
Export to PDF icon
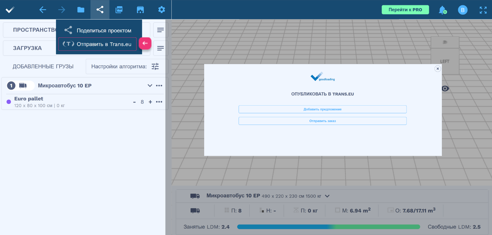(x=119, y=10)
